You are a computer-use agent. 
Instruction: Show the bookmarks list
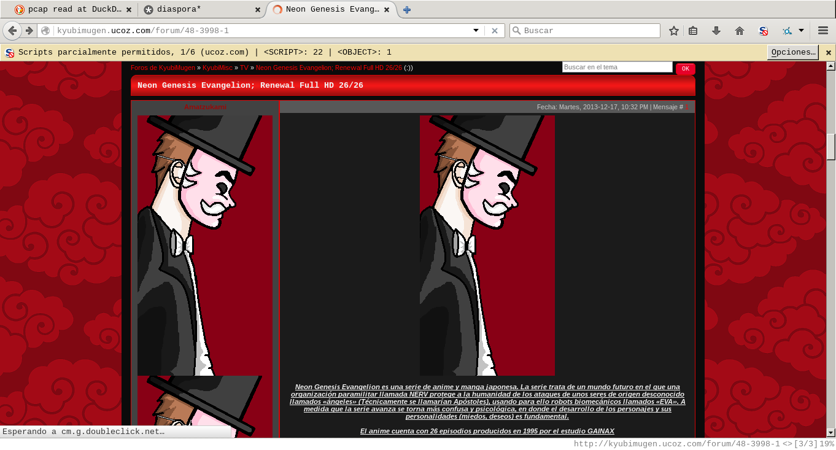coord(693,31)
